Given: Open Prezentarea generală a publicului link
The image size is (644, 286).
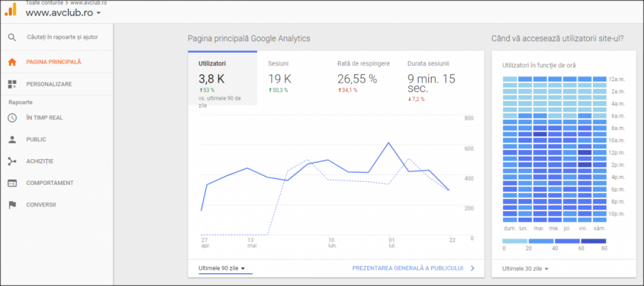Looking at the screenshot, I should pos(413,269).
